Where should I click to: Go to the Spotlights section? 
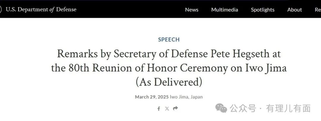coord(263,10)
